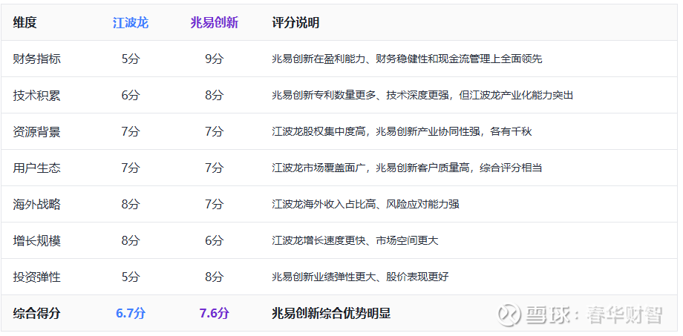Click 江波龙's 8分 score for 海外战略

click(131, 204)
